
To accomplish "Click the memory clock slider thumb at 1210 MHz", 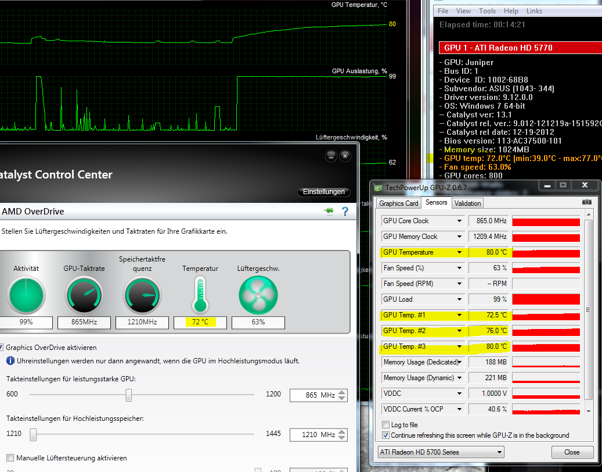I will (x=34, y=434).
